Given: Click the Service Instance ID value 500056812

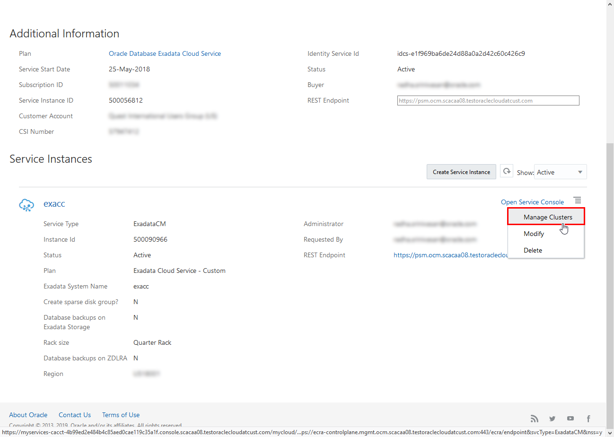Looking at the screenshot, I should pyautogui.click(x=126, y=100).
